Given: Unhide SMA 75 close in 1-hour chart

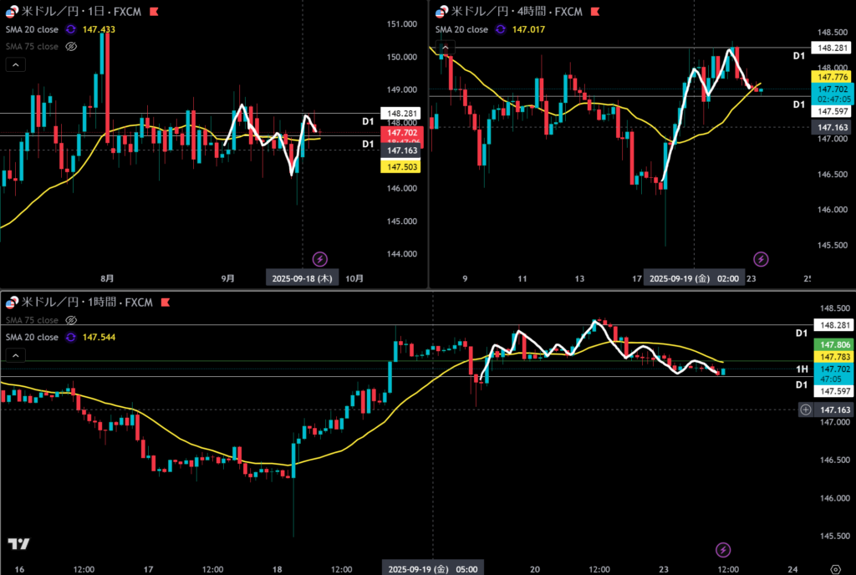Looking at the screenshot, I should (71, 320).
